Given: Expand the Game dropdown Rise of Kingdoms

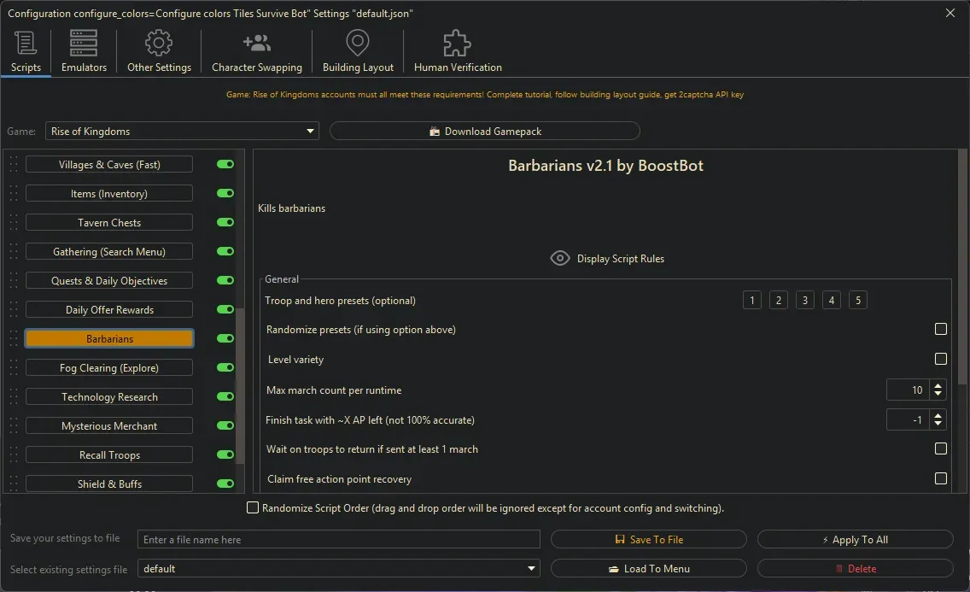Looking at the screenshot, I should 310,132.
